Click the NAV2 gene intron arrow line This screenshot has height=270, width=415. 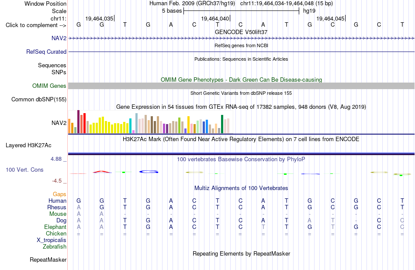(242, 38)
